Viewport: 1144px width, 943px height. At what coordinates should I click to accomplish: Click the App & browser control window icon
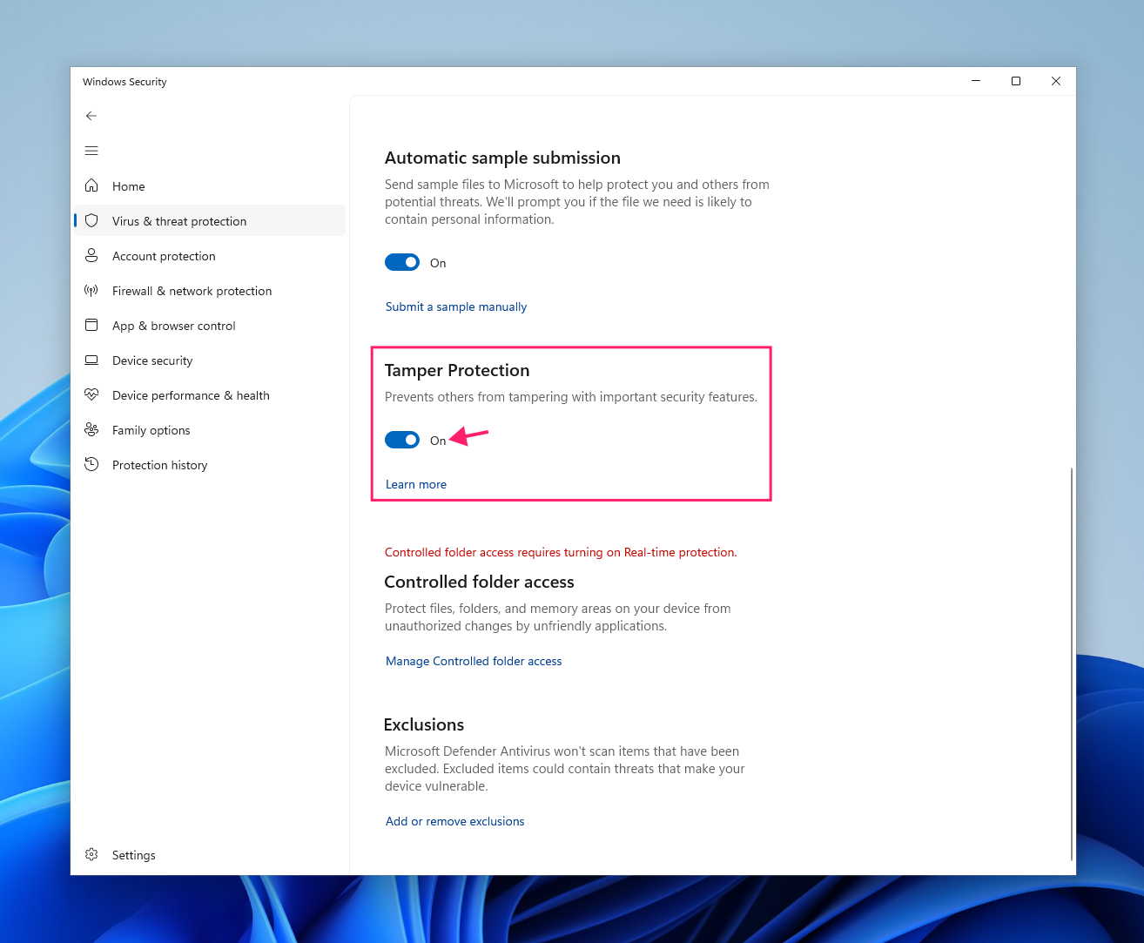(x=91, y=325)
